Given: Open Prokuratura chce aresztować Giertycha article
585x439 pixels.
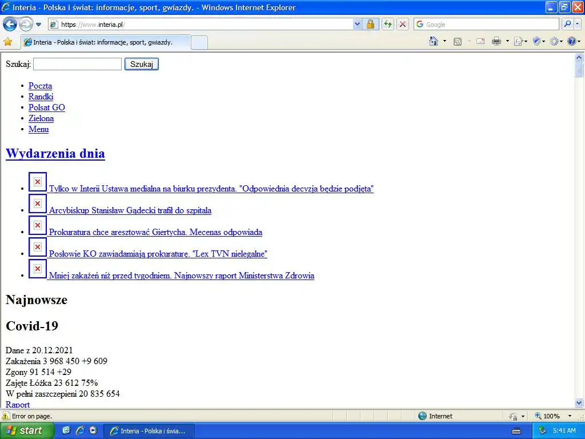Looking at the screenshot, I should pyautogui.click(x=155, y=232).
